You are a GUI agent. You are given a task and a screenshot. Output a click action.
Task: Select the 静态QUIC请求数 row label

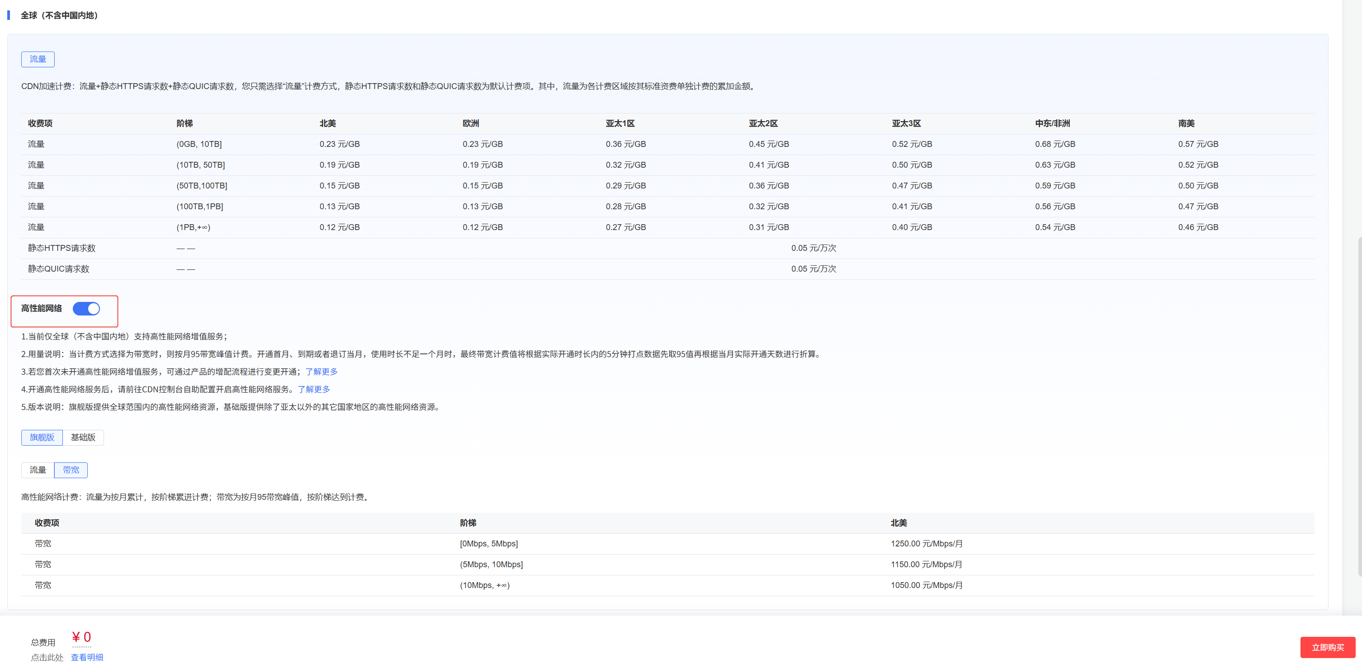[58, 269]
